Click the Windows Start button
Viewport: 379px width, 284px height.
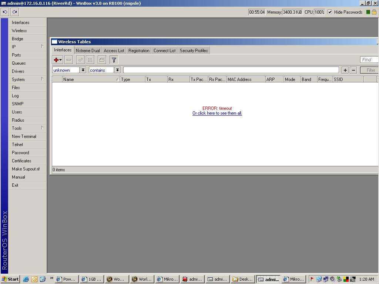pyautogui.click(x=10, y=279)
